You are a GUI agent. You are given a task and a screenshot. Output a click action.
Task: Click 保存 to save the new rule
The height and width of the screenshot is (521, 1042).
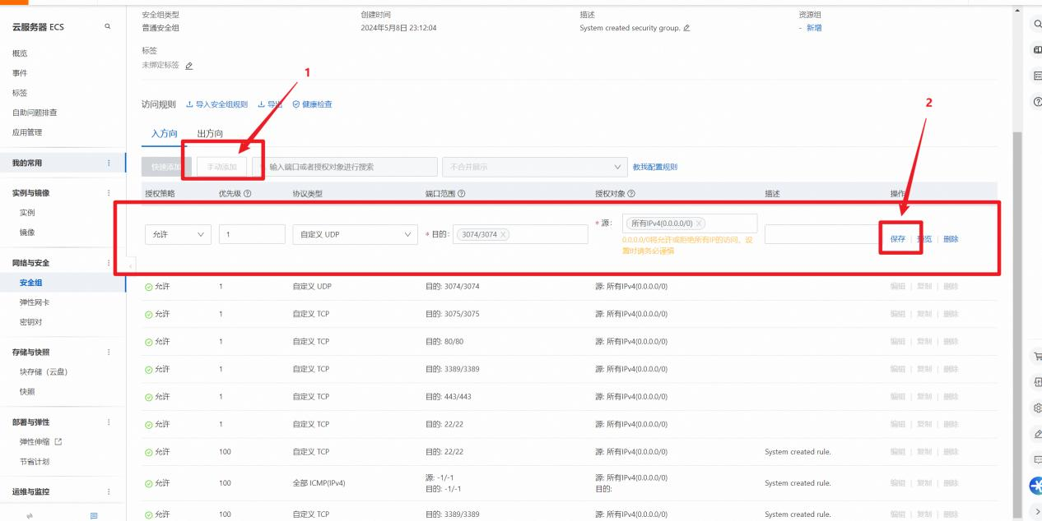[x=898, y=239]
